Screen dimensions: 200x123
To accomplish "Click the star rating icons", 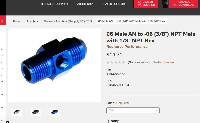I will click(116, 62).
